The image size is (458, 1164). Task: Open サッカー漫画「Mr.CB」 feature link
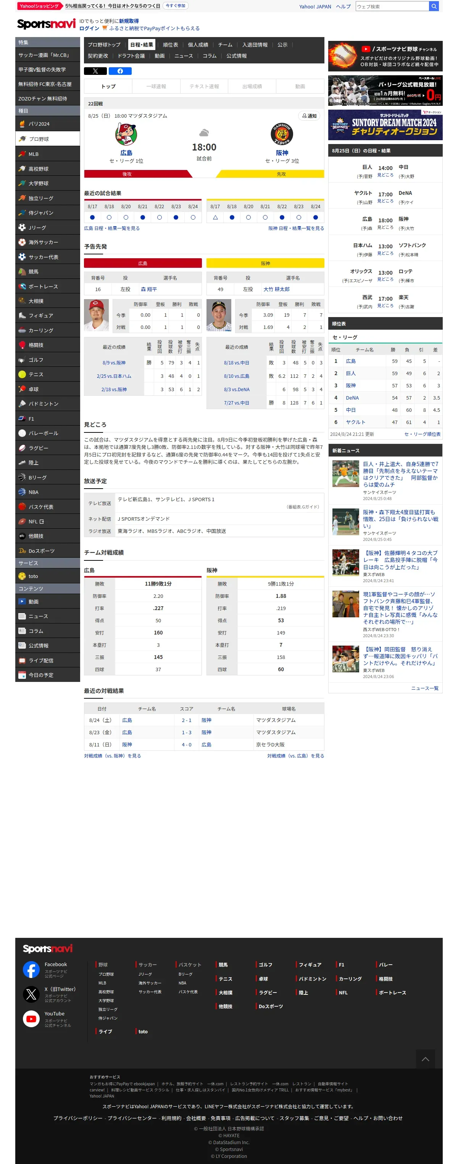[47, 55]
